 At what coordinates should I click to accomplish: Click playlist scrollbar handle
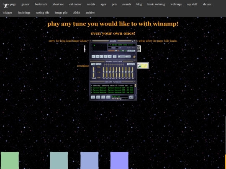(135, 86)
